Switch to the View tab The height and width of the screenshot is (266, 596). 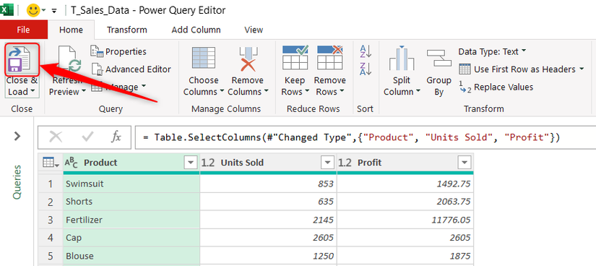(x=254, y=30)
